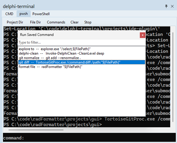Choose the format file saved command

[x=82, y=67]
